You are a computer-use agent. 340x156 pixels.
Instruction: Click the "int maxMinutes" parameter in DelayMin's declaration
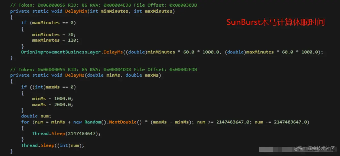153,11
